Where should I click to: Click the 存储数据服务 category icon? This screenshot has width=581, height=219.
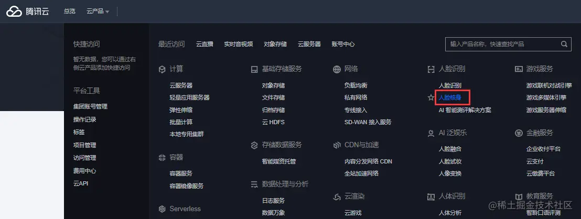(254, 145)
